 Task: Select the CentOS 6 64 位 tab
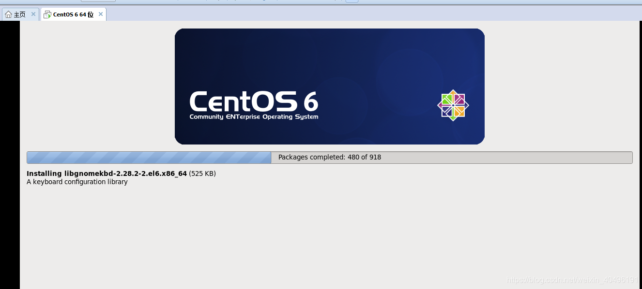(x=73, y=14)
